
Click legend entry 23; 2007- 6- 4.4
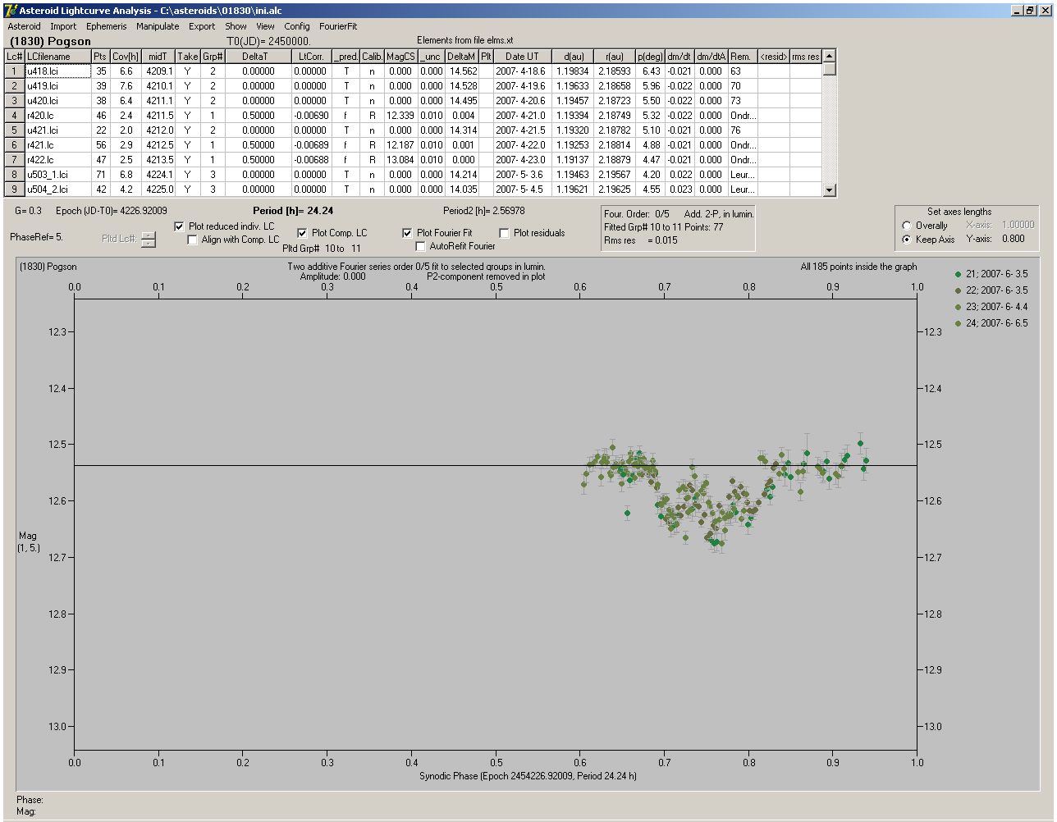click(991, 307)
